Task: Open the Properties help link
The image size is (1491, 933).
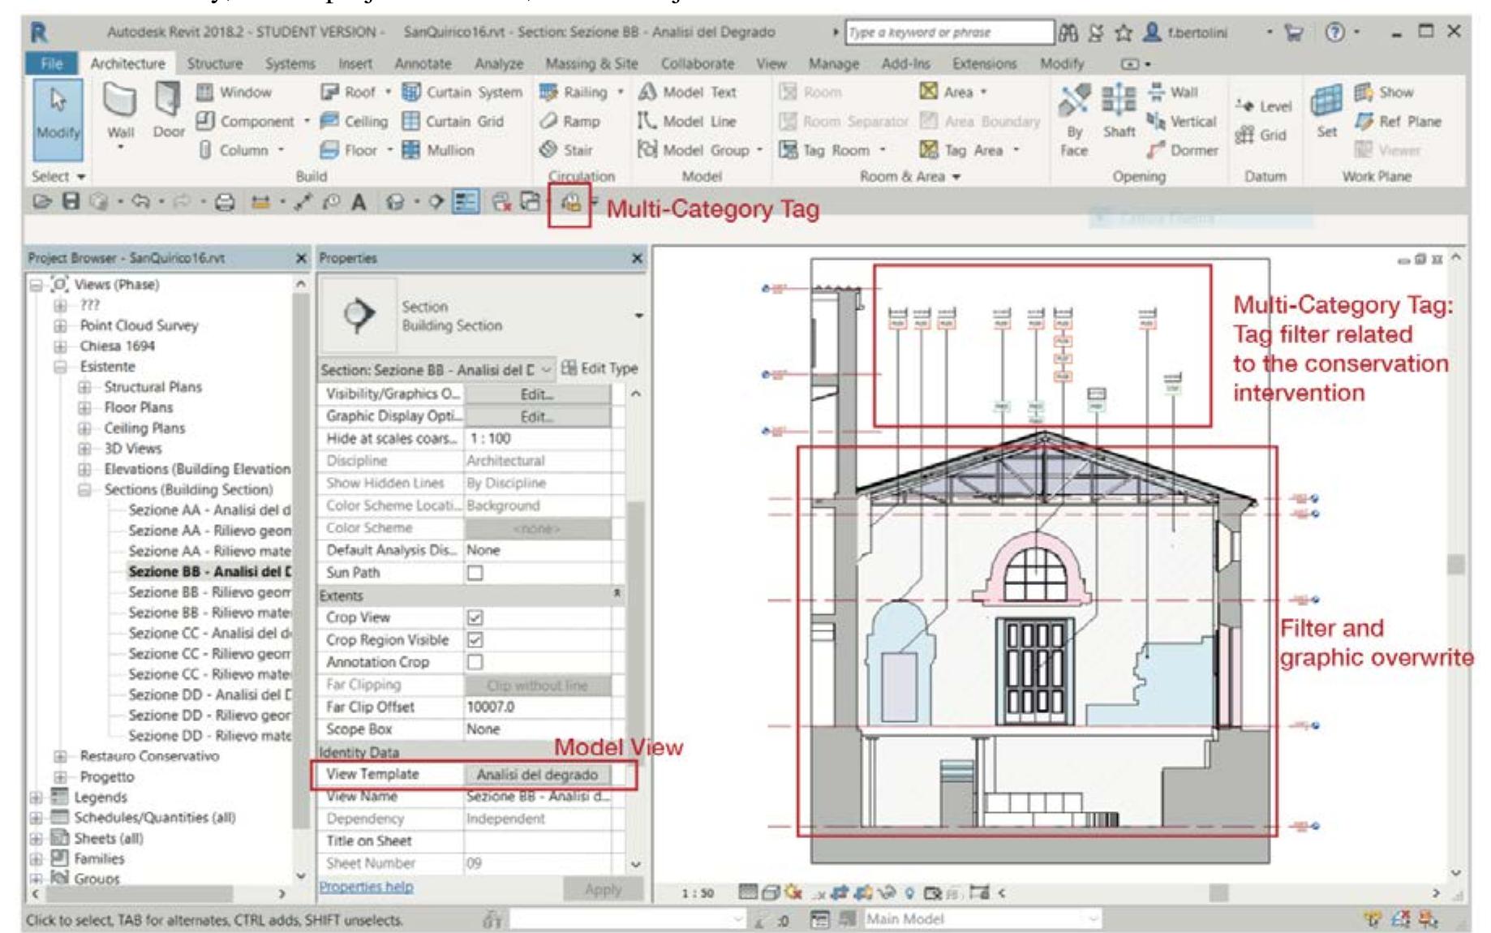Action: [x=366, y=887]
